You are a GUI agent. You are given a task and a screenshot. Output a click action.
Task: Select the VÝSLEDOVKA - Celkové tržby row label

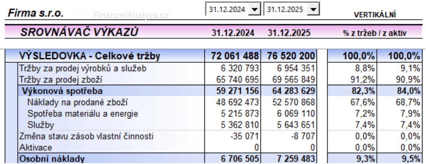pos(90,57)
